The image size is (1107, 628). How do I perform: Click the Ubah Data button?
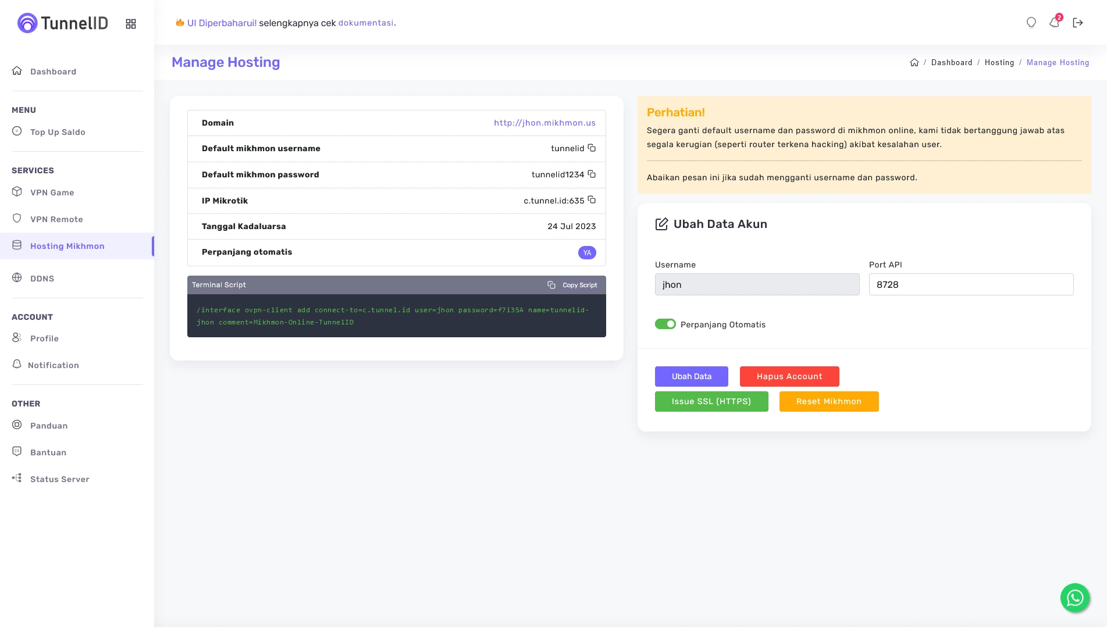click(x=692, y=376)
